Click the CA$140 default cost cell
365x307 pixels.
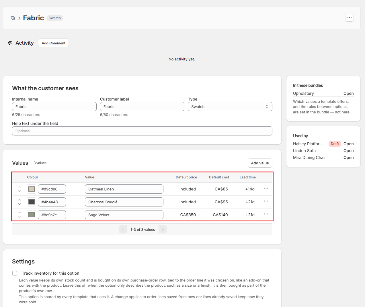click(x=220, y=215)
